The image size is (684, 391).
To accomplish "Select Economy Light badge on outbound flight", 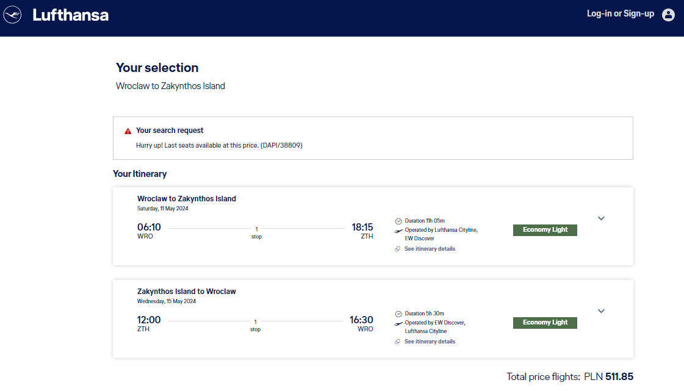I will coord(545,230).
